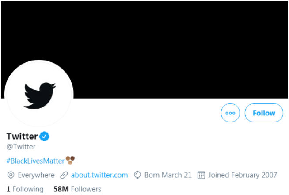Open the more options ellipsis button
The width and height of the screenshot is (289, 195).
coord(230,113)
